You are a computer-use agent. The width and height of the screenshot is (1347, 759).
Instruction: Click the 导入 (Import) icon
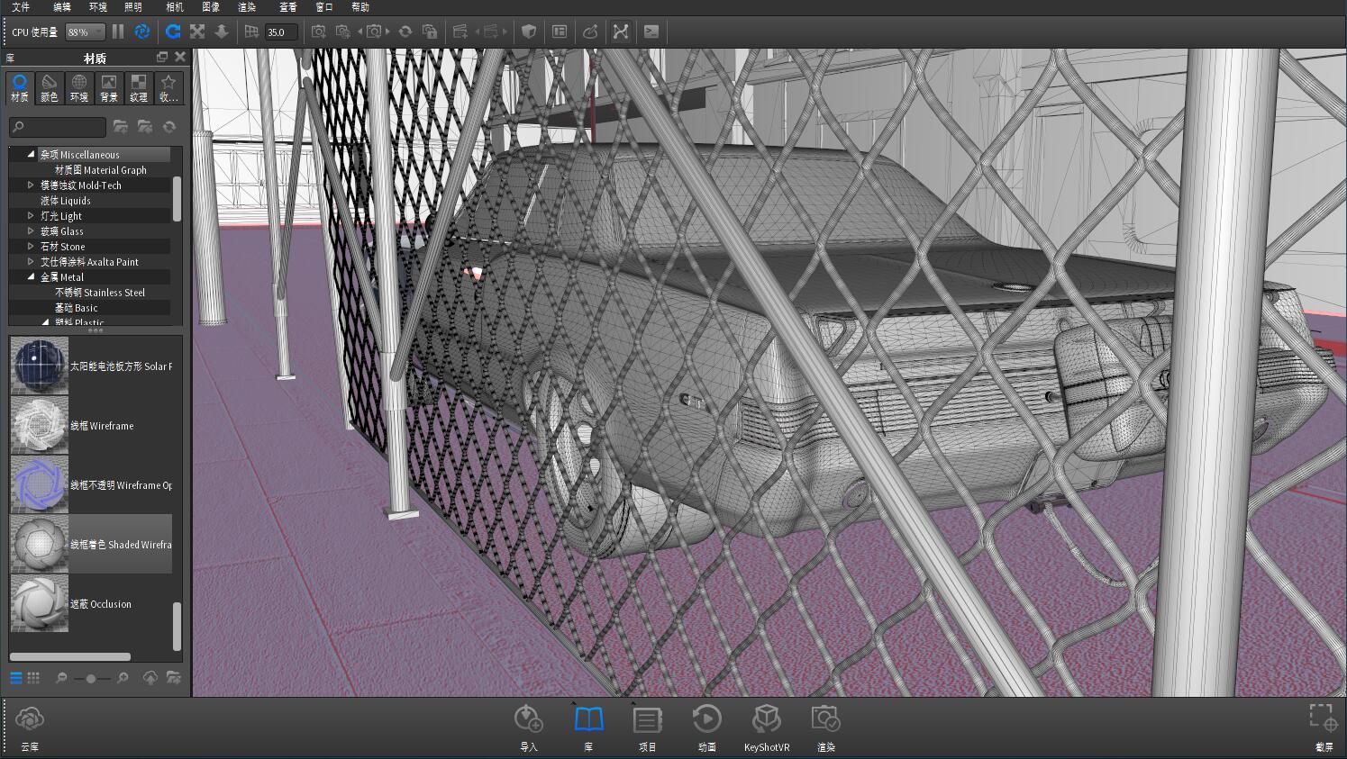pos(528,720)
